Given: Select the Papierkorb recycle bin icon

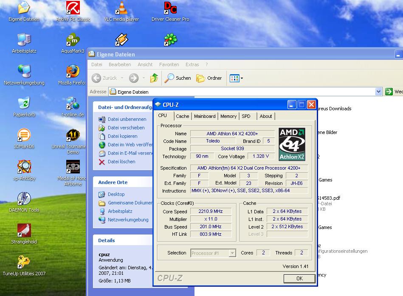Looking at the screenshot, I should click(24, 107).
